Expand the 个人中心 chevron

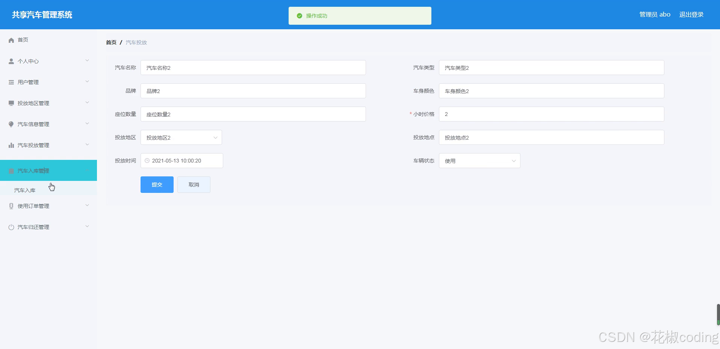coord(87,60)
